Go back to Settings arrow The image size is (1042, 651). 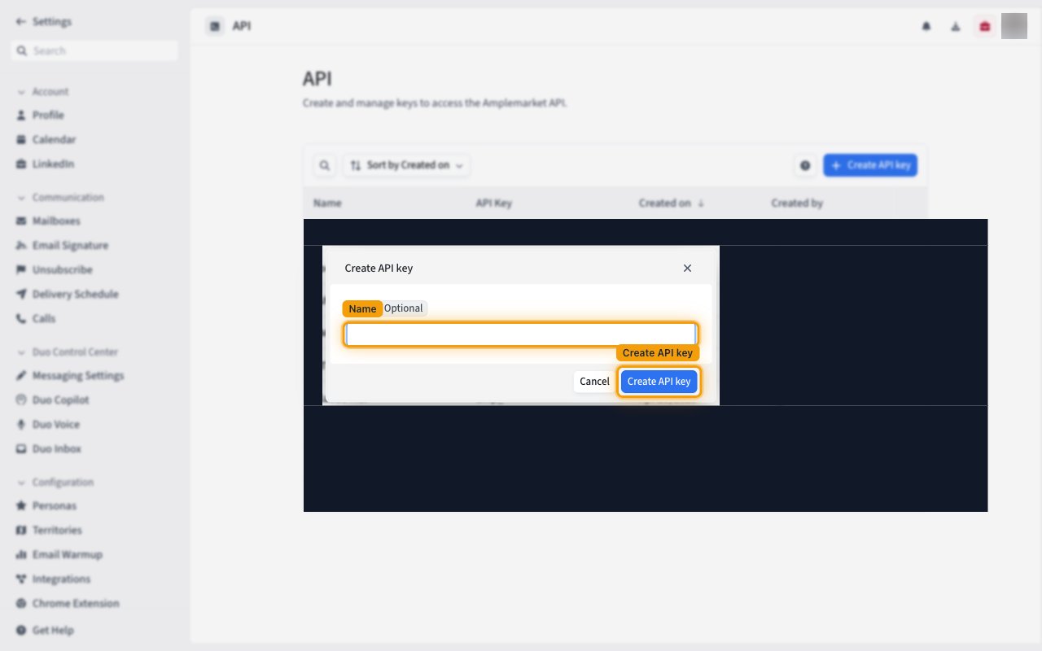(20, 22)
